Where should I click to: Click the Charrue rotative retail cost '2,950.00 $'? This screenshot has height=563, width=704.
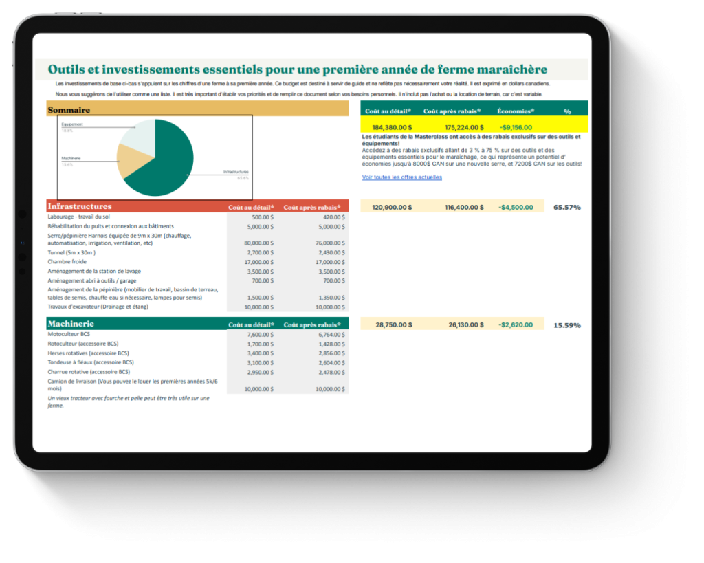click(261, 372)
